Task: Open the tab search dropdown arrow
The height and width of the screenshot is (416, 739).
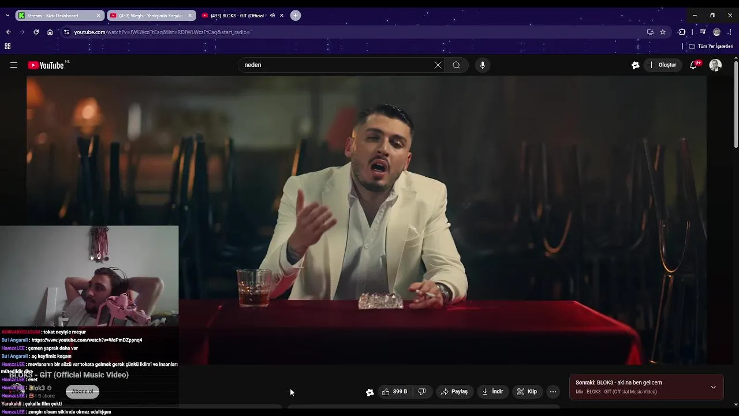Action: tap(7, 16)
